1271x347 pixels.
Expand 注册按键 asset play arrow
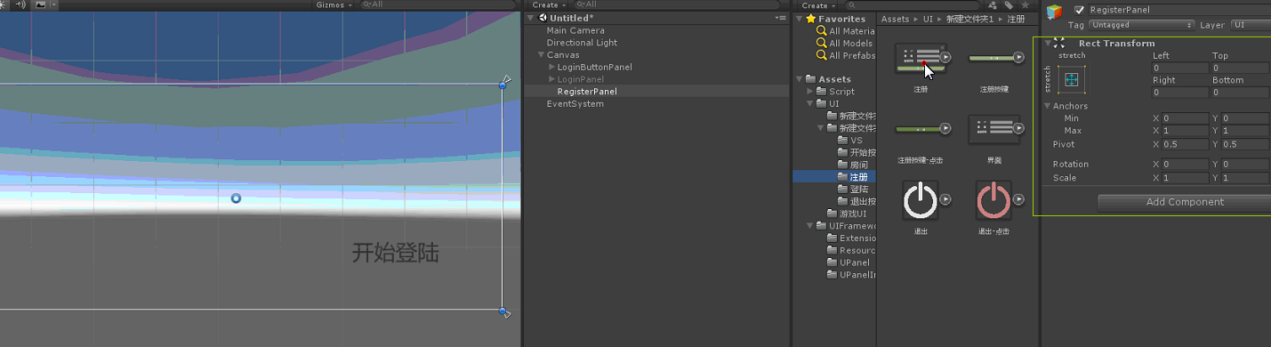pos(1018,58)
